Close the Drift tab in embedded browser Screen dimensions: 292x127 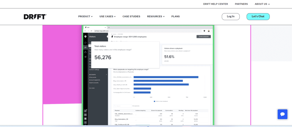(x=105, y=27)
